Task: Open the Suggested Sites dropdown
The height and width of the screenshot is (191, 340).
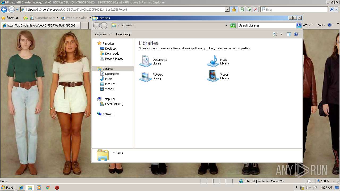Action: (x=57, y=18)
